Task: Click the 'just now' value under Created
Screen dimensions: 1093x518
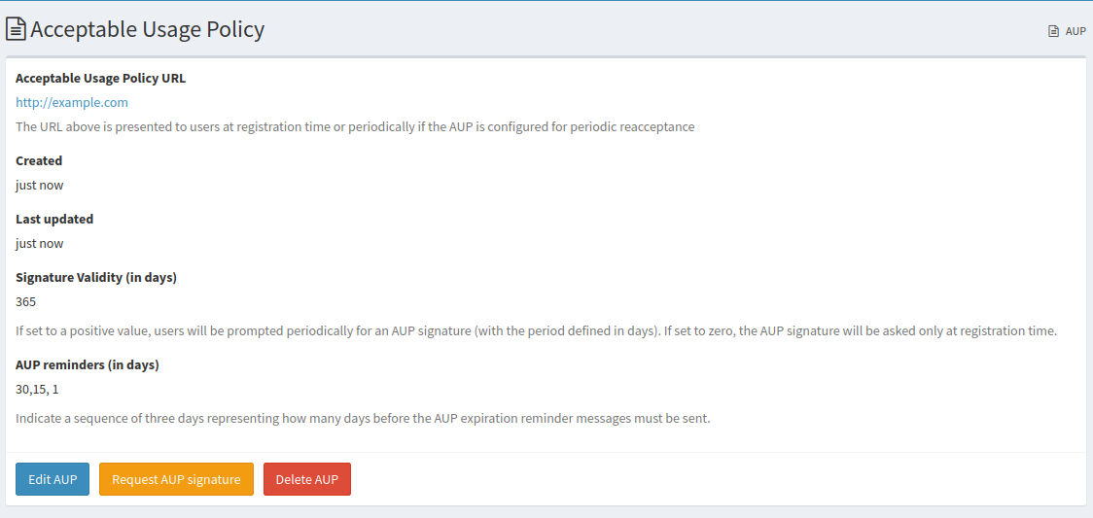Action: point(39,185)
